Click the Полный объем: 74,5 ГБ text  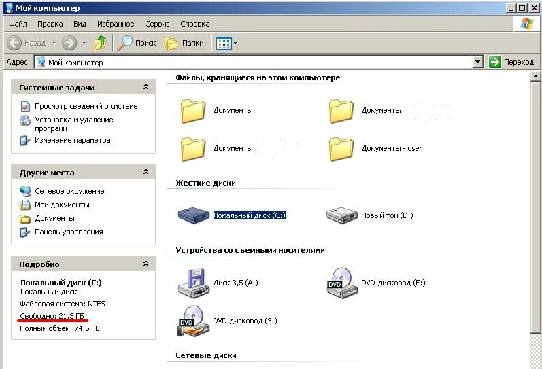pos(59,328)
